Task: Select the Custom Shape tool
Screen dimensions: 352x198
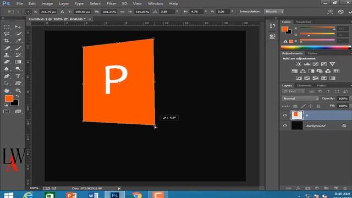Action: [x=18, y=83]
